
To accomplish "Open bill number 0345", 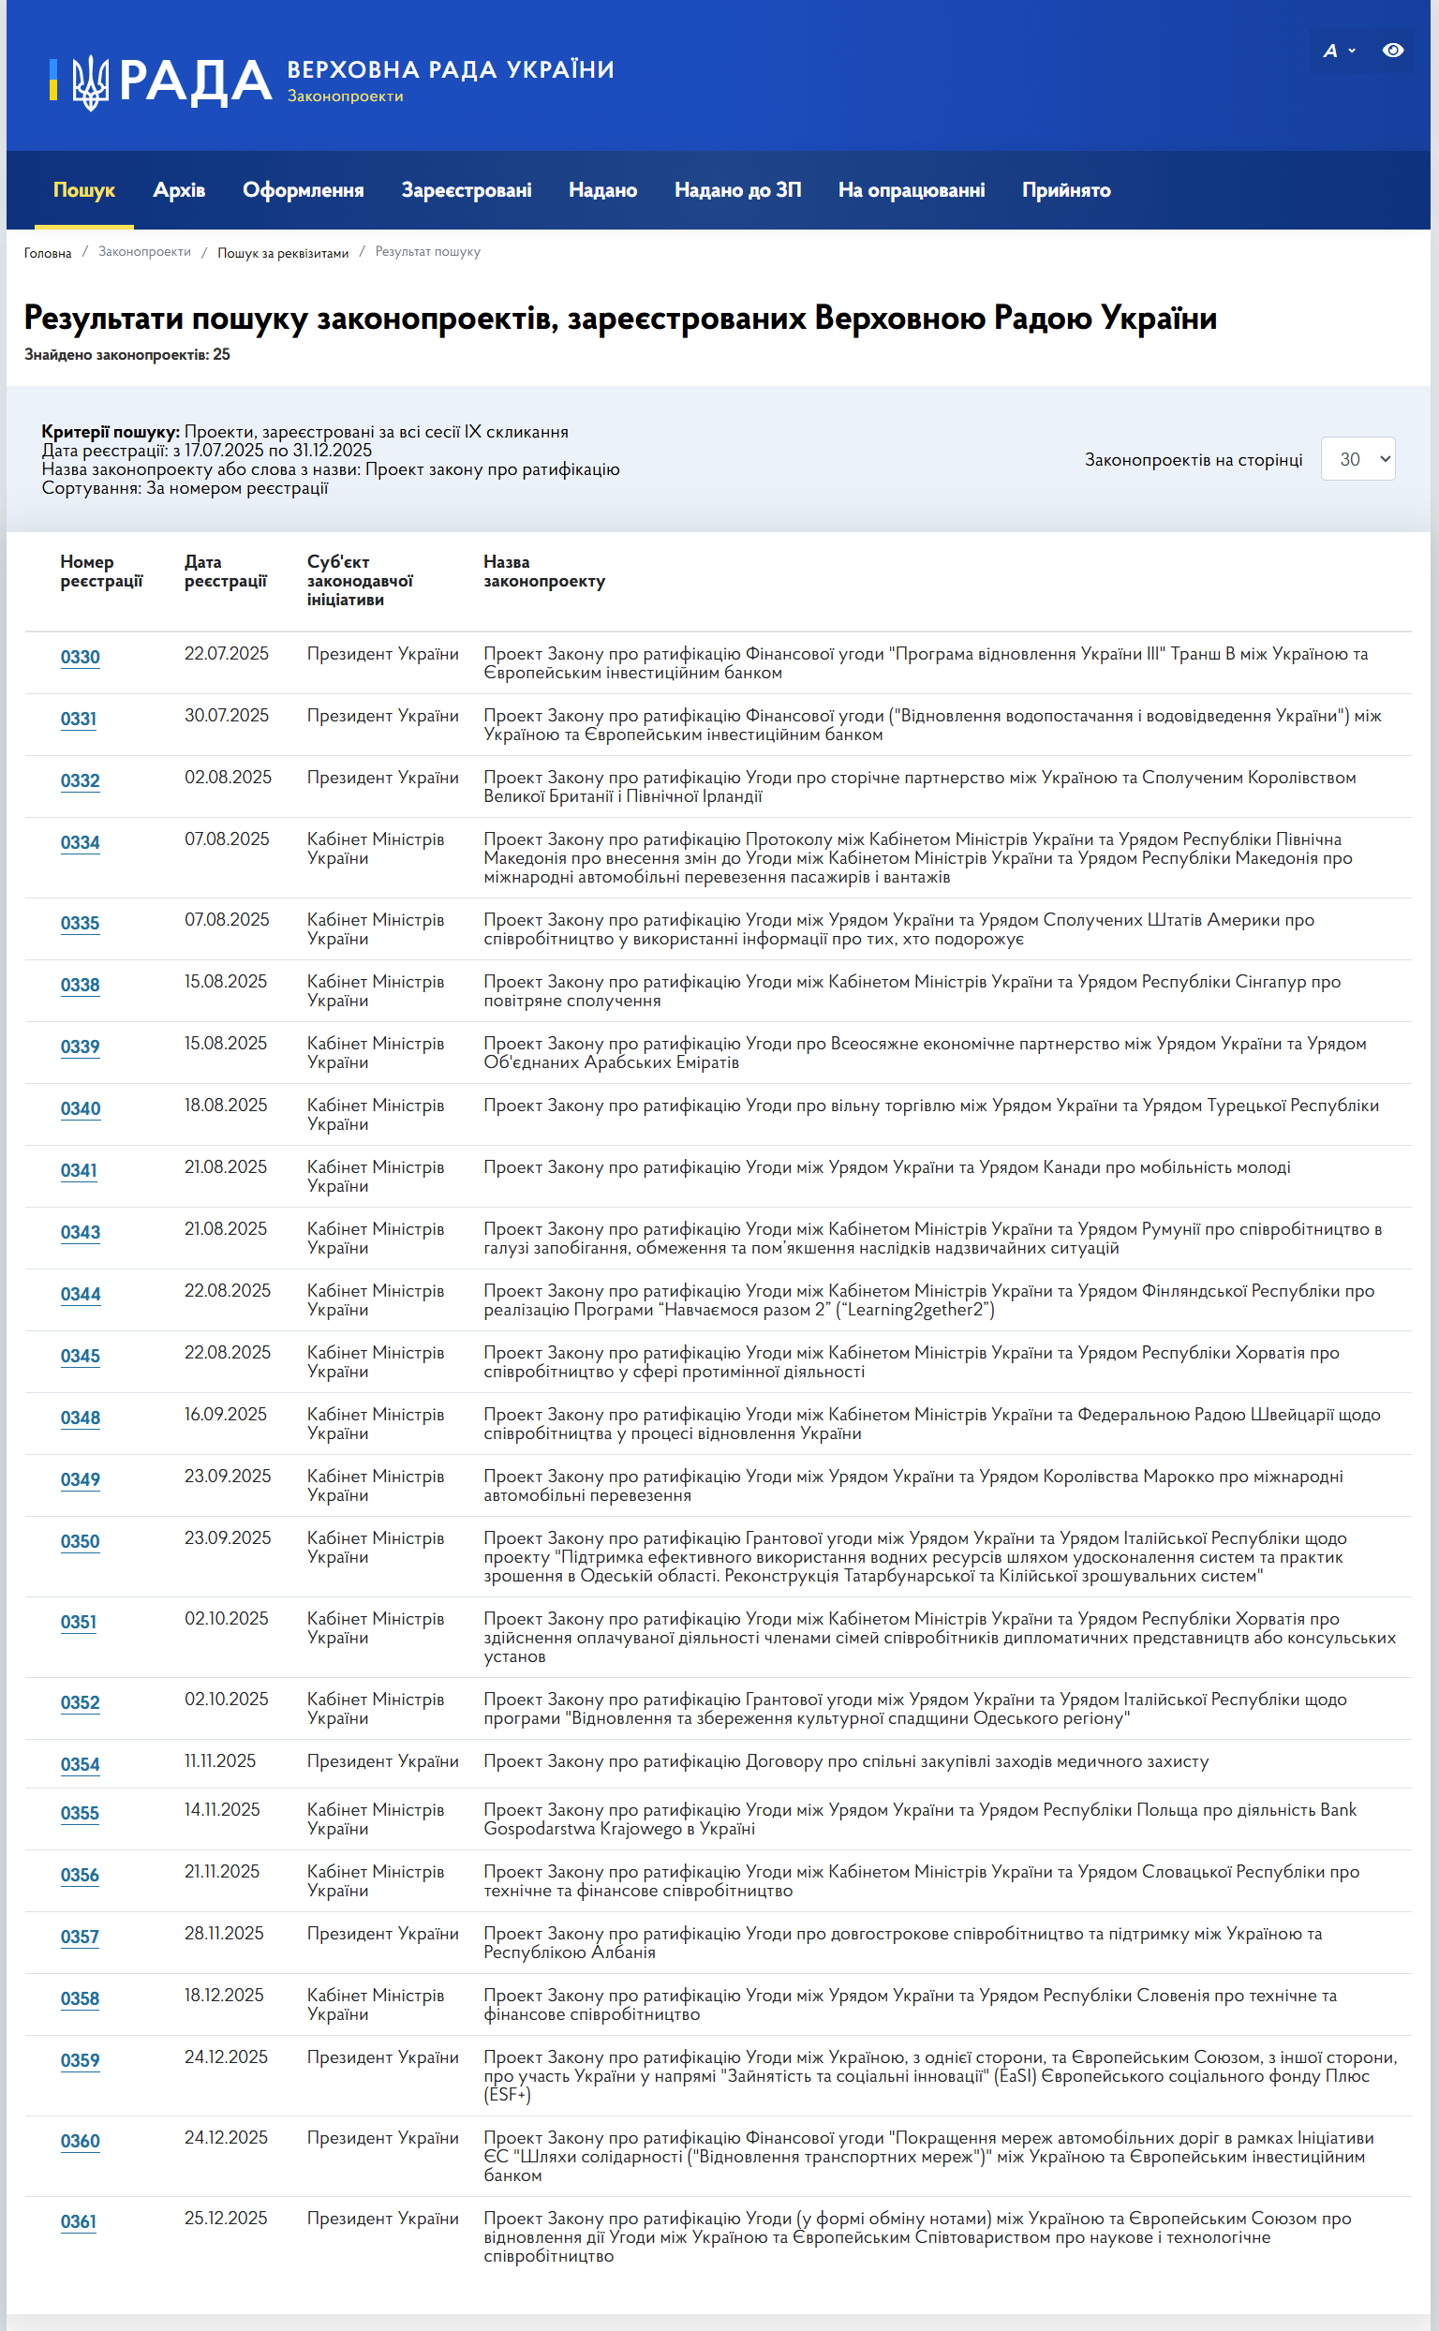I will pos(80,1357).
